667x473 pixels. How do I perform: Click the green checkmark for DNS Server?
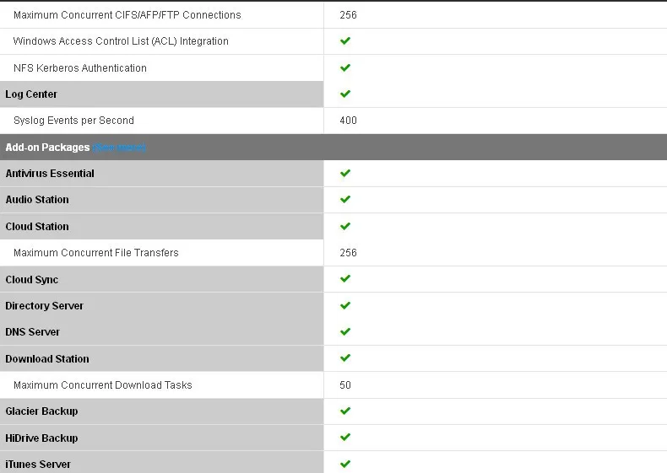click(x=345, y=331)
